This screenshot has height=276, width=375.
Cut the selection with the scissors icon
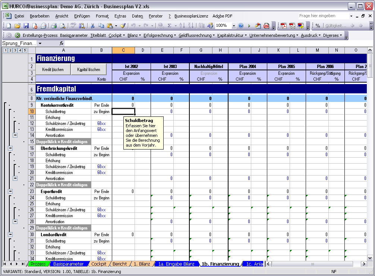(92, 26)
